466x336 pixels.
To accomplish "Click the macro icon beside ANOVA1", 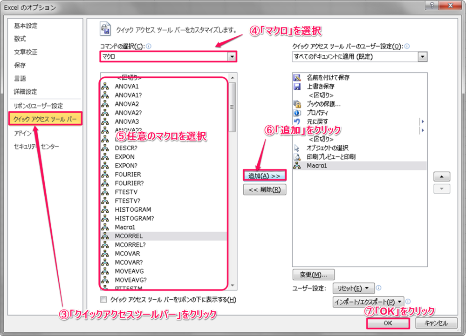I will 105,87.
